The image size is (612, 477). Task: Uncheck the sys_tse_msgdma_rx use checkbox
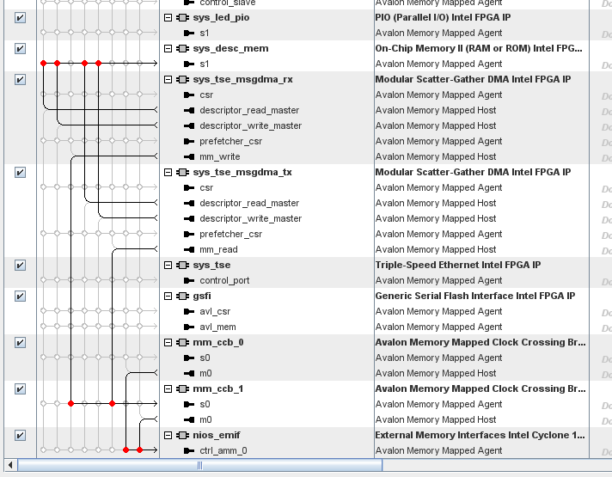pyautogui.click(x=21, y=79)
